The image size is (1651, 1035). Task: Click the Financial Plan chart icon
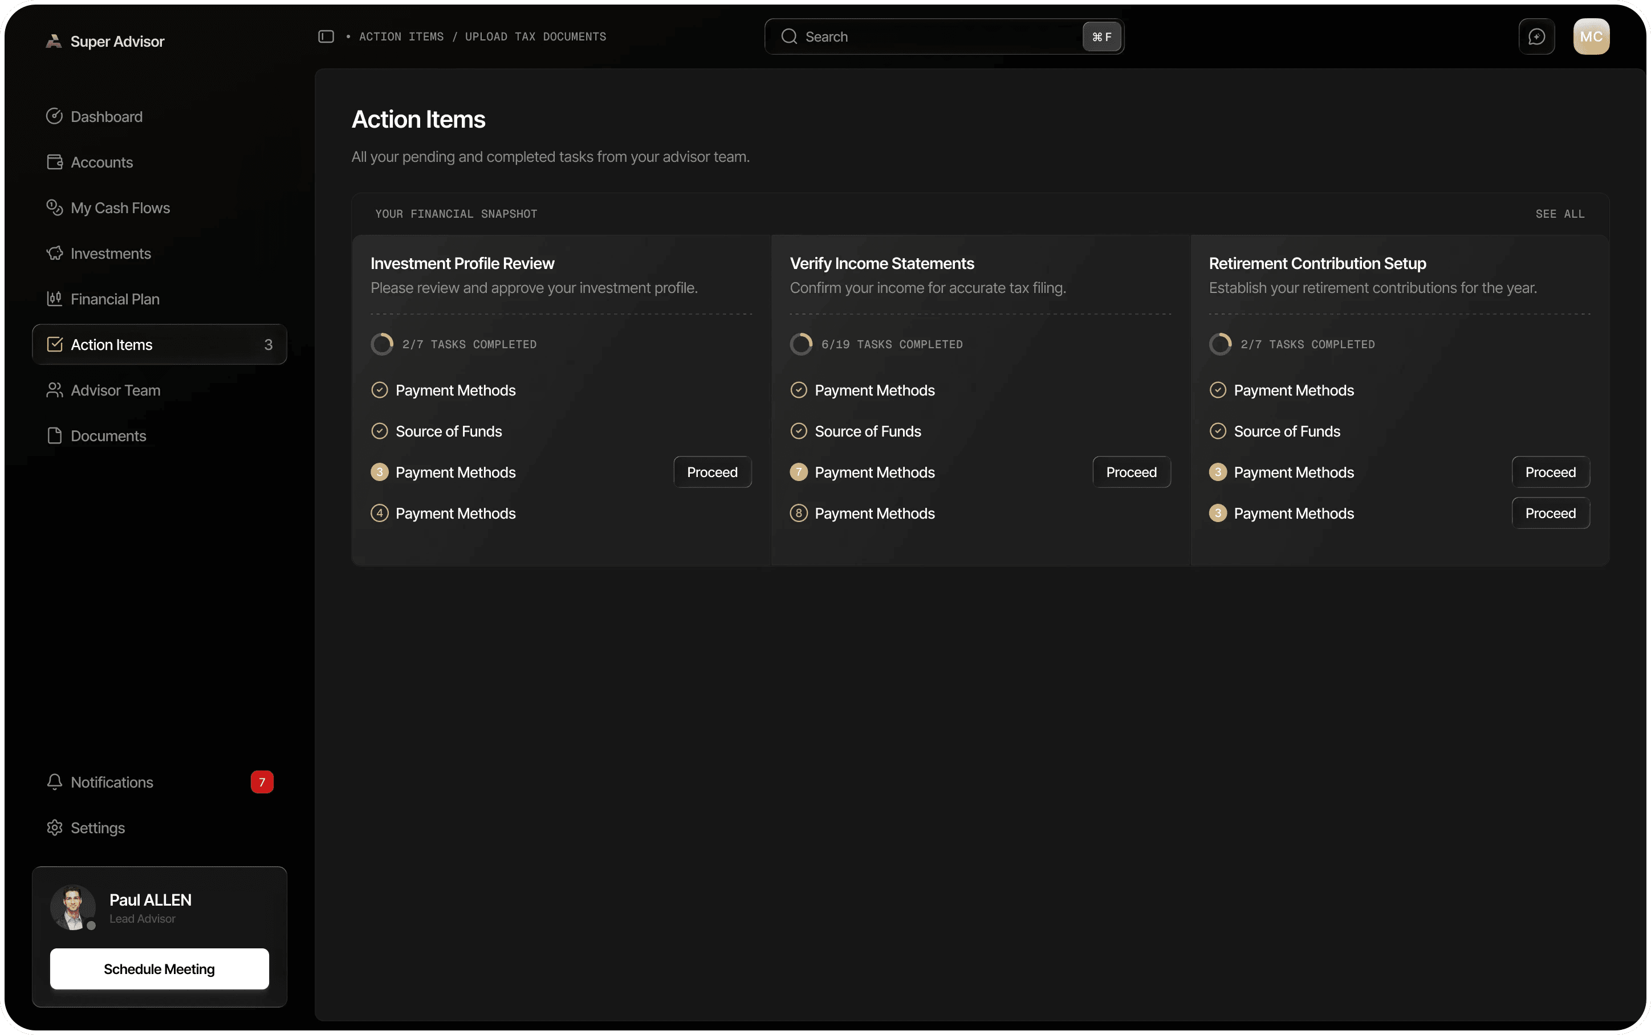click(x=54, y=299)
